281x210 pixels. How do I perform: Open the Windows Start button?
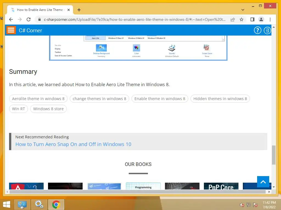(7, 205)
